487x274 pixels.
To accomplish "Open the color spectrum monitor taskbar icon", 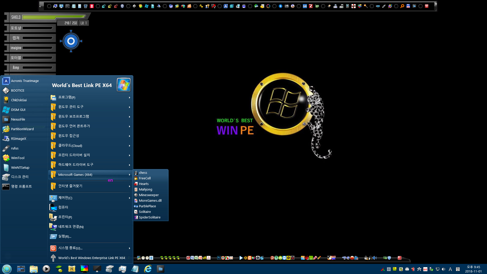I will point(84,269).
